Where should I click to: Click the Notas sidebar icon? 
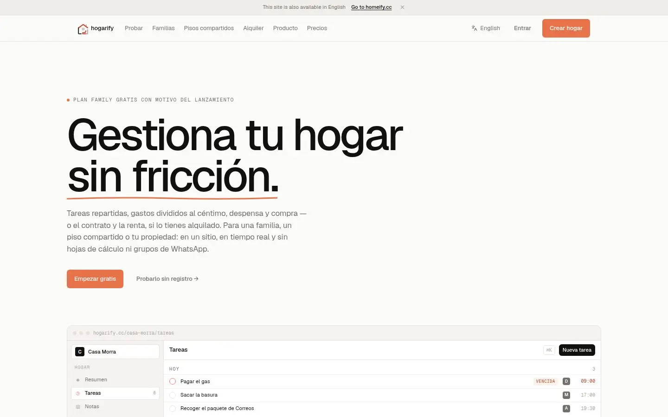78,407
